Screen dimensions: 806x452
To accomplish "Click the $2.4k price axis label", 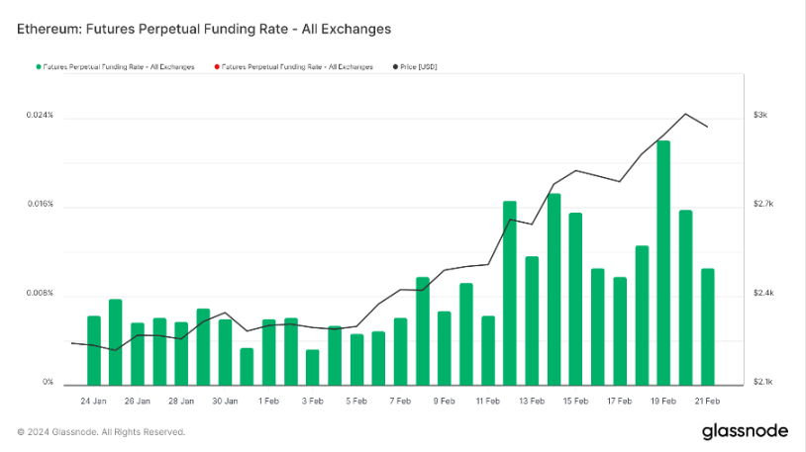I will [763, 294].
